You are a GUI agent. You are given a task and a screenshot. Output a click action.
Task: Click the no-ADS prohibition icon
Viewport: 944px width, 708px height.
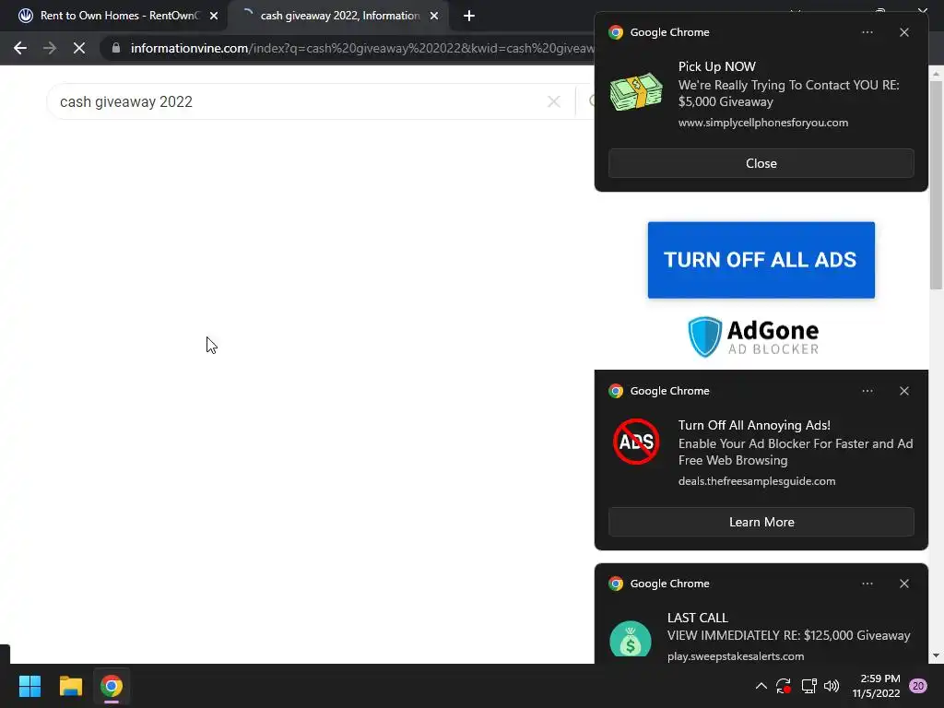[x=636, y=442]
